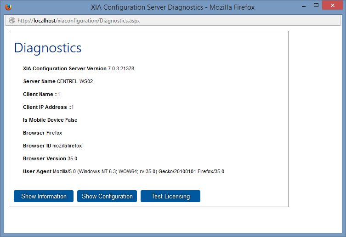Viewport: 346px width, 237px height.
Task: Focus the address bar URL field
Action: click(173, 21)
